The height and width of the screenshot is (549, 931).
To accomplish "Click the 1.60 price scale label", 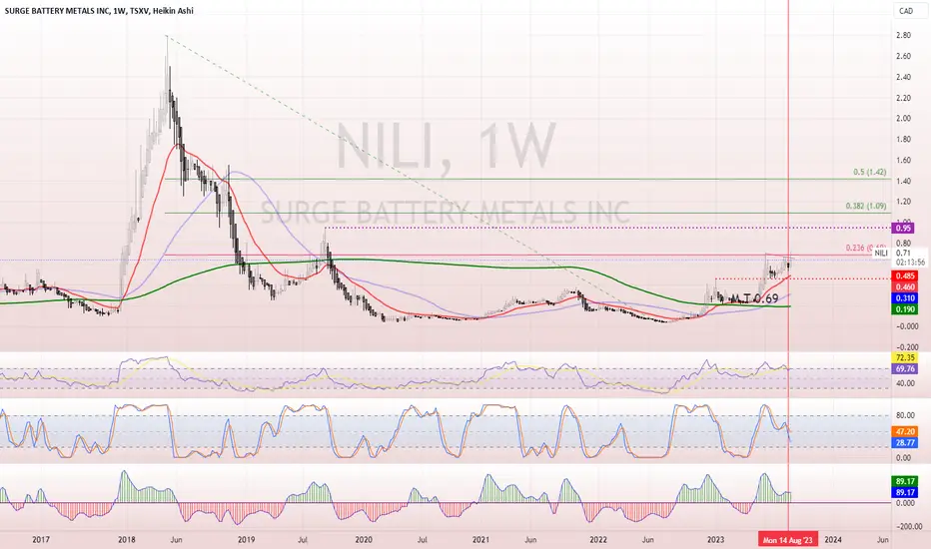I will click(x=904, y=161).
